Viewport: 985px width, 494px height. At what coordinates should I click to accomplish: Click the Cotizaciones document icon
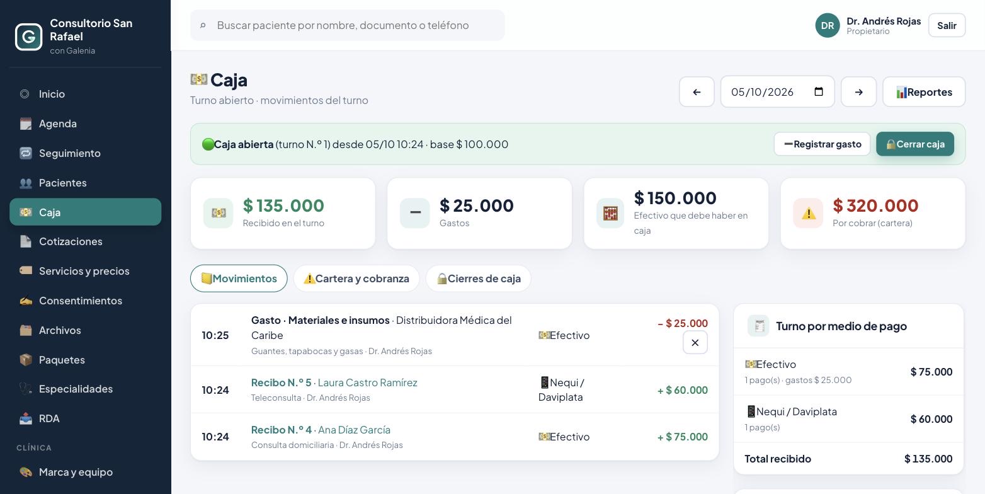(25, 241)
